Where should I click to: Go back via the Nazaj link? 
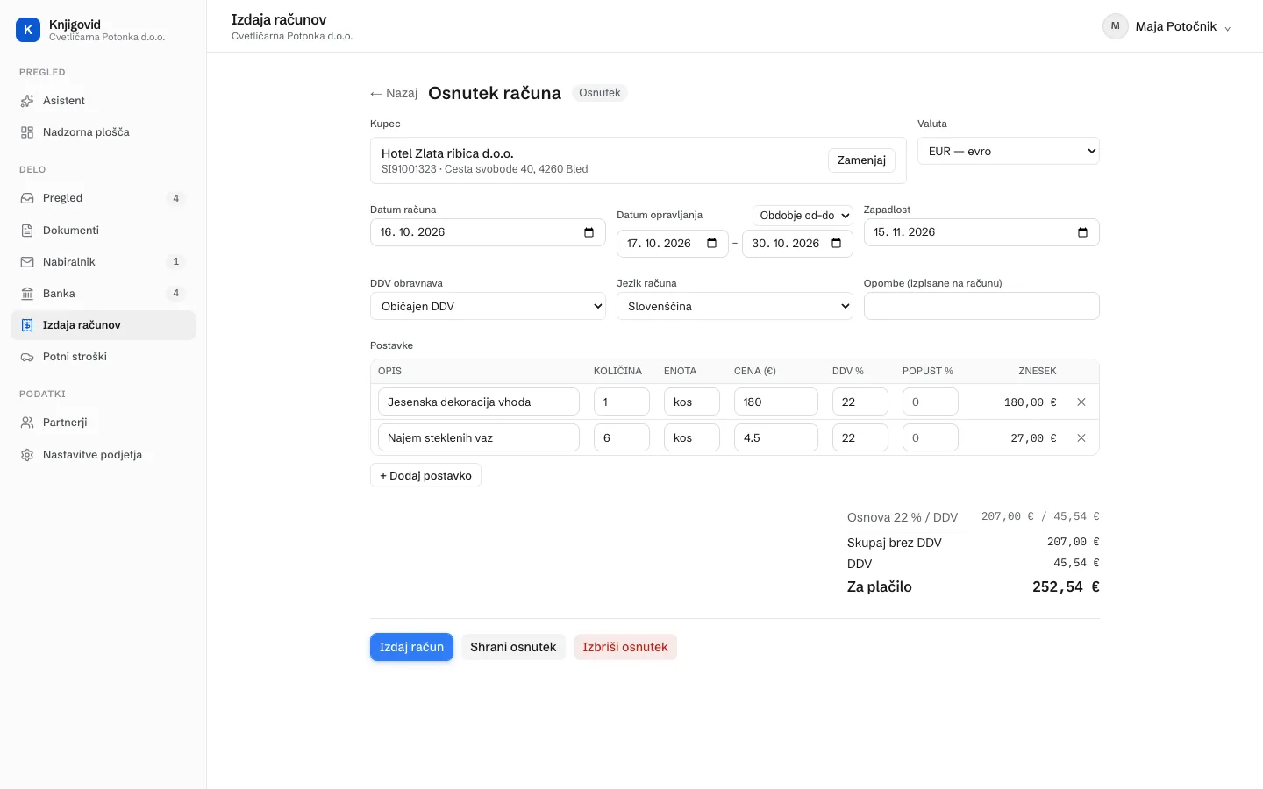point(394,94)
